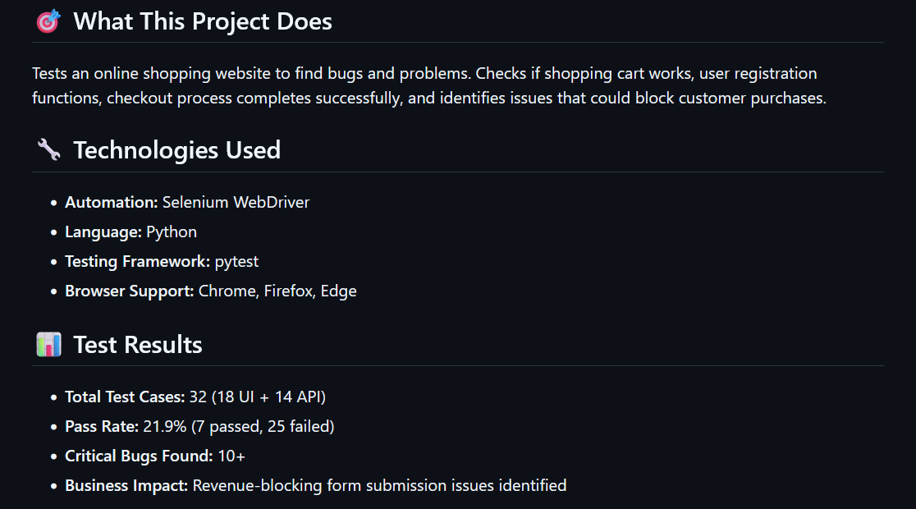Screen dimensions: 916x509
Task: Click the dart target emoji icon
Action: coord(48,21)
